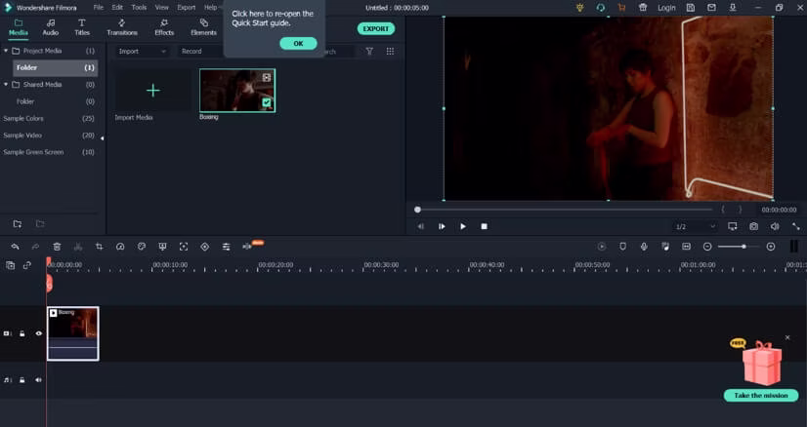Click the Import Media plus tile
The width and height of the screenshot is (807, 427).
[152, 91]
